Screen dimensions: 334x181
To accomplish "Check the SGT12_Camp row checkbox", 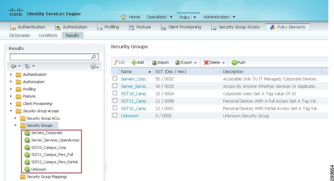I will [x=115, y=108].
